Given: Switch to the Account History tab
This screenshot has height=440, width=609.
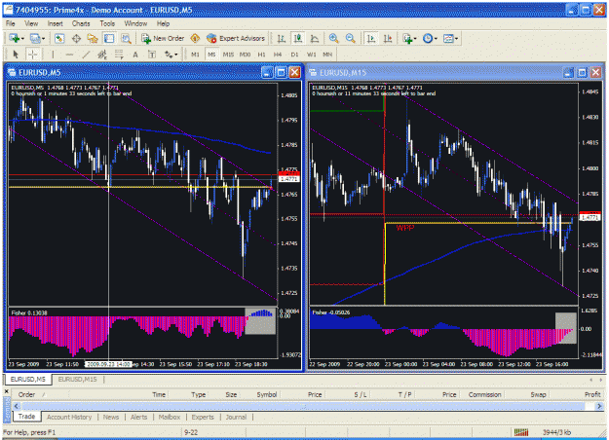Looking at the screenshot, I should (69, 417).
